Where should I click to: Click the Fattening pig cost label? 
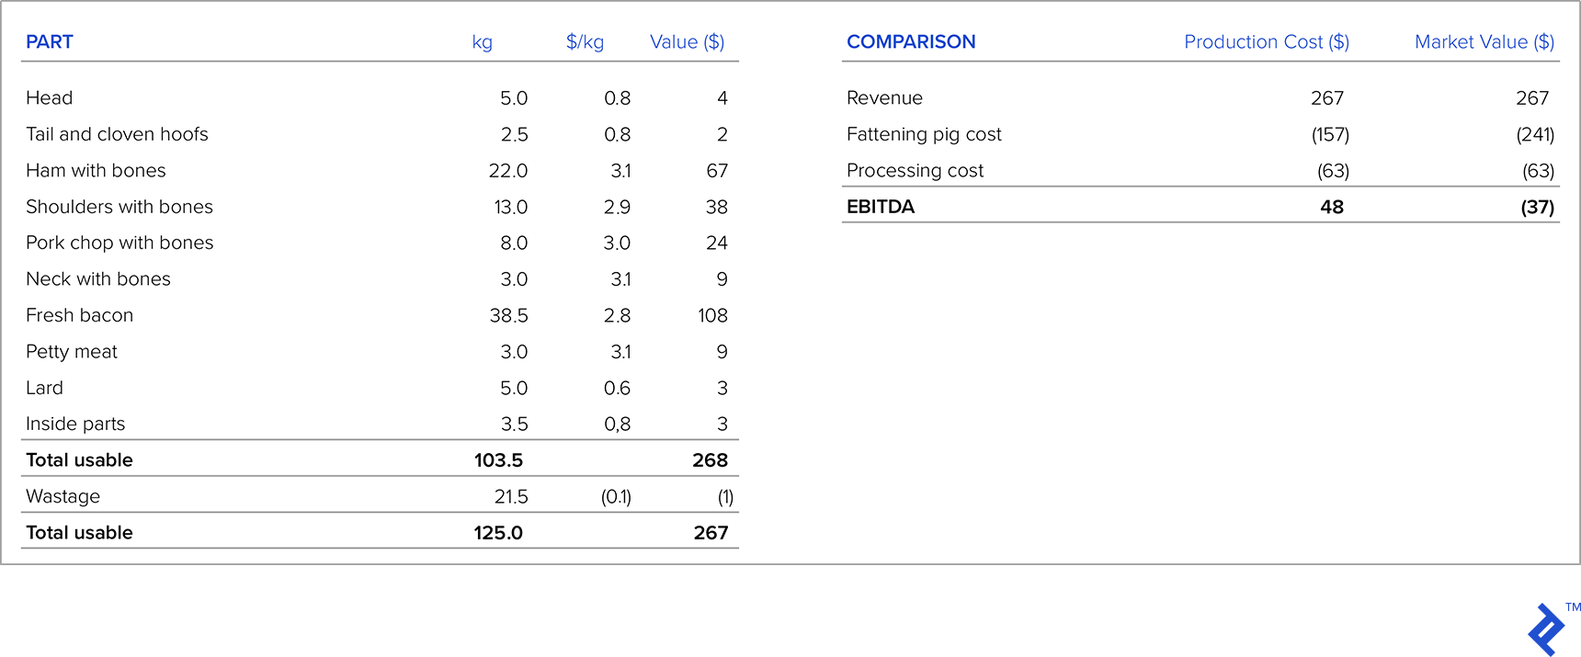[924, 135]
